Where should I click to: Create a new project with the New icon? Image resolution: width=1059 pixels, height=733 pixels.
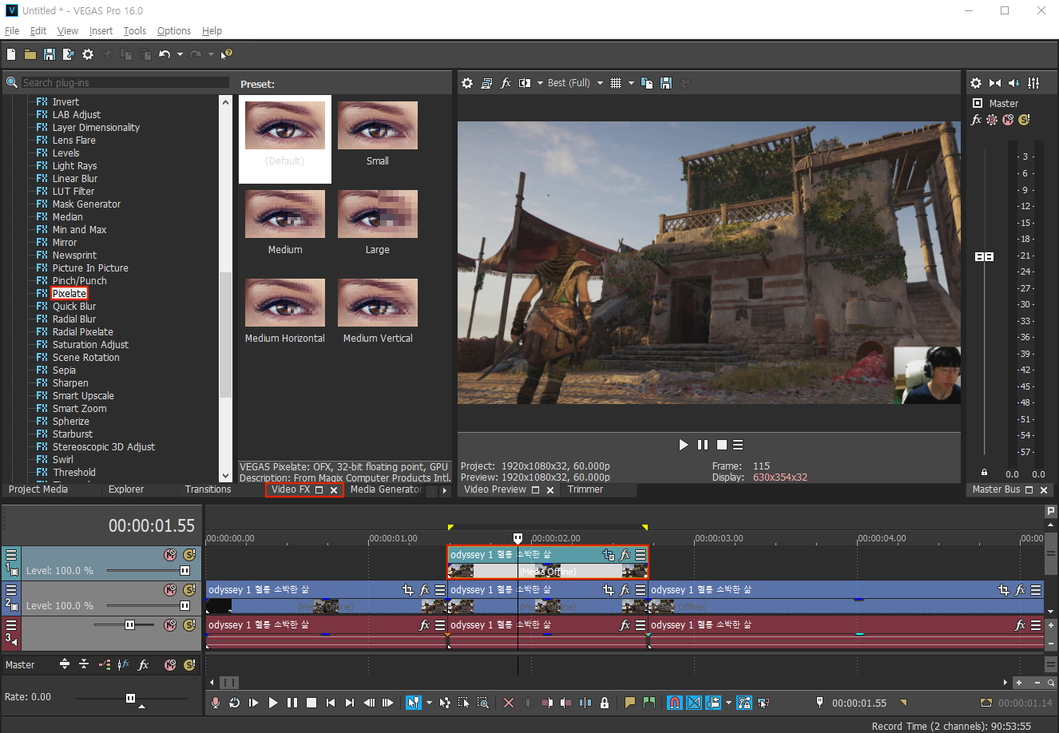click(11, 54)
